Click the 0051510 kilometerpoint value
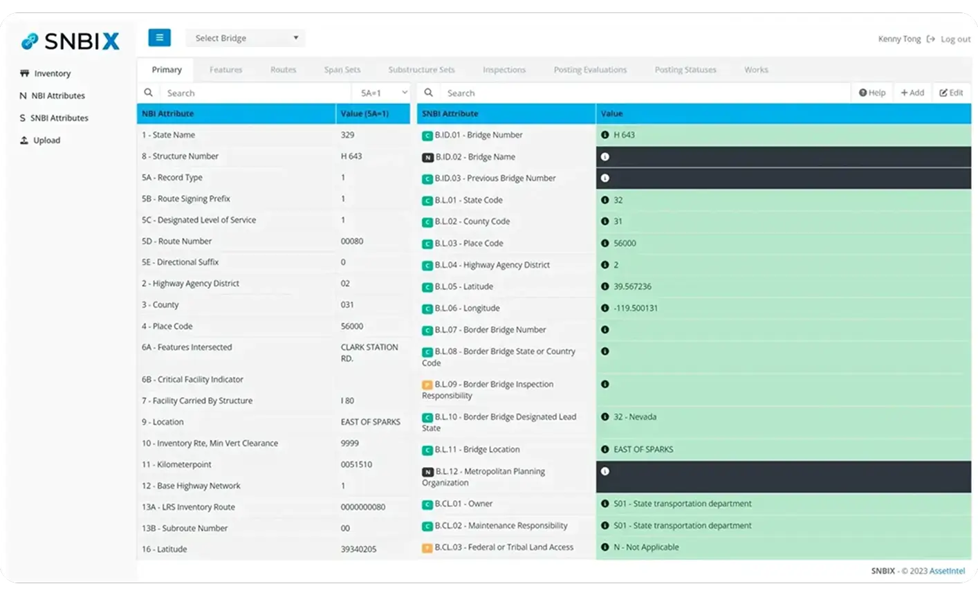Image resolution: width=978 pixels, height=595 pixels. (356, 465)
